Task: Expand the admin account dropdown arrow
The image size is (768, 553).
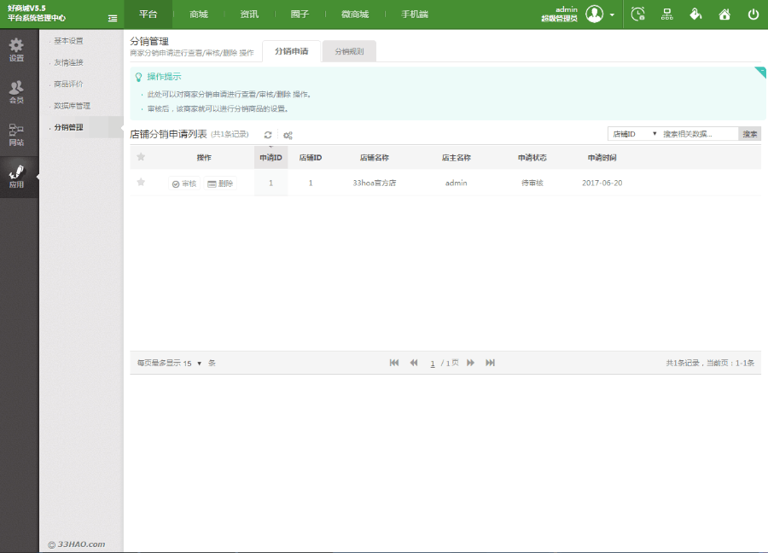Action: point(612,15)
